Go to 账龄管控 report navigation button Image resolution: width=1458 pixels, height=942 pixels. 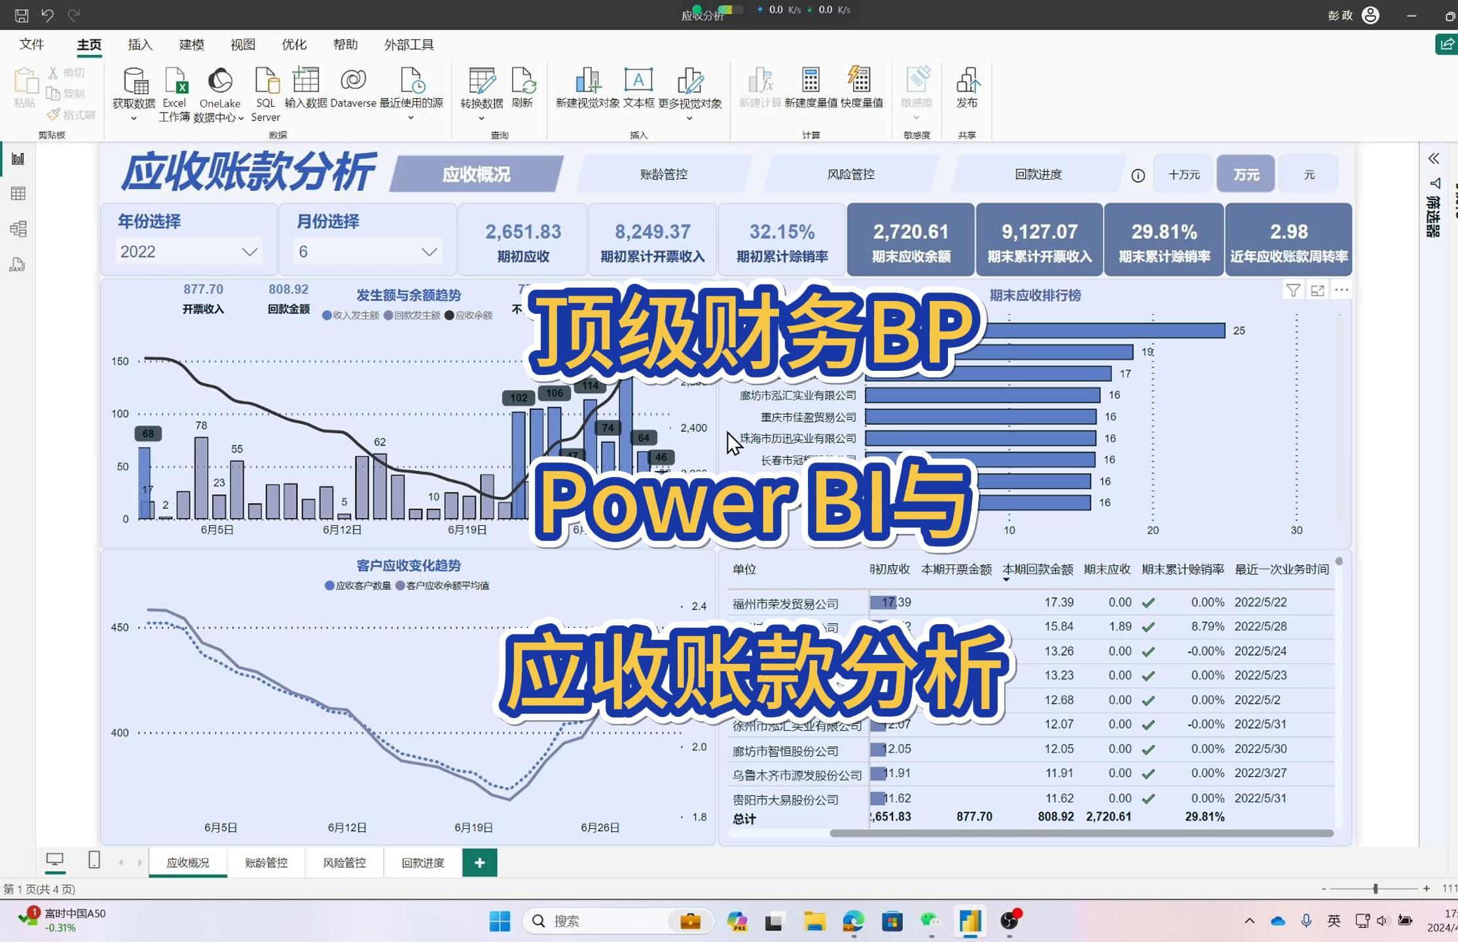tap(663, 174)
